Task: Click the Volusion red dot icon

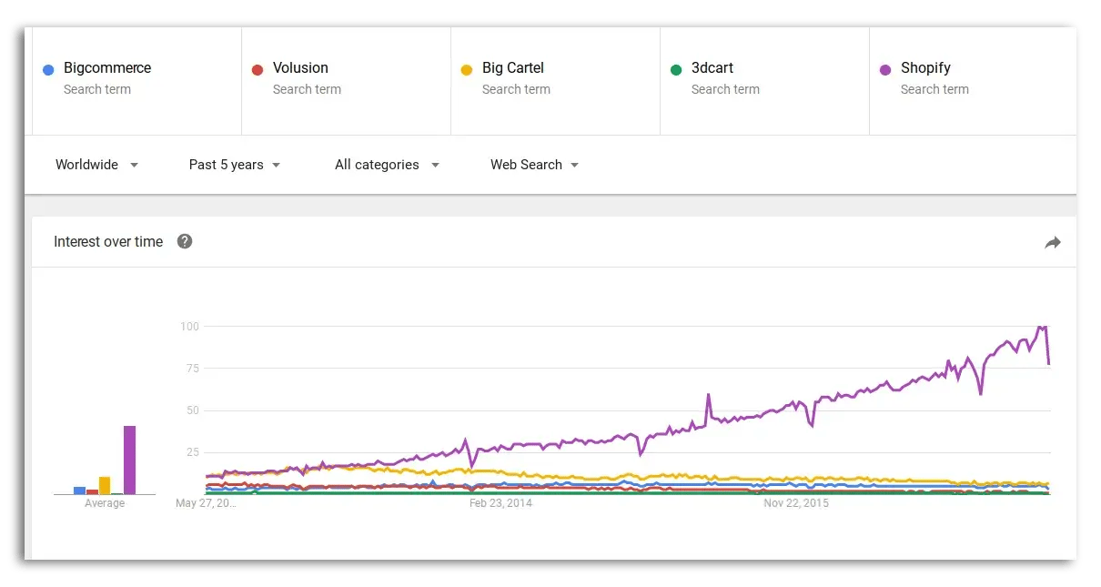Action: pos(258,67)
